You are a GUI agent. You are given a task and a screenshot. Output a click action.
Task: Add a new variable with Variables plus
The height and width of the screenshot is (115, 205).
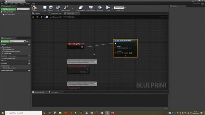pyautogui.click(x=29, y=64)
